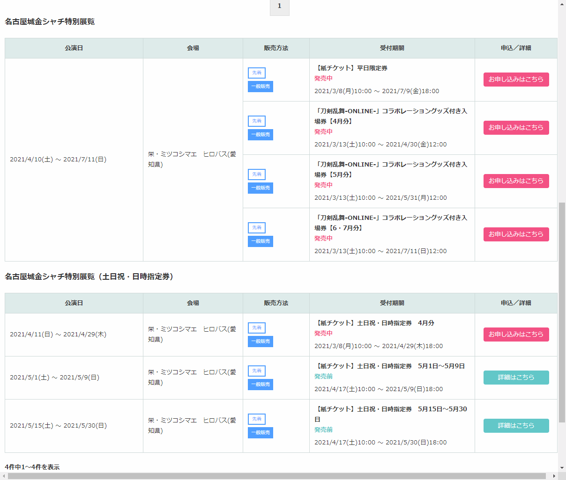
Task: Click the scroll down arrow
Action: click(x=562, y=467)
